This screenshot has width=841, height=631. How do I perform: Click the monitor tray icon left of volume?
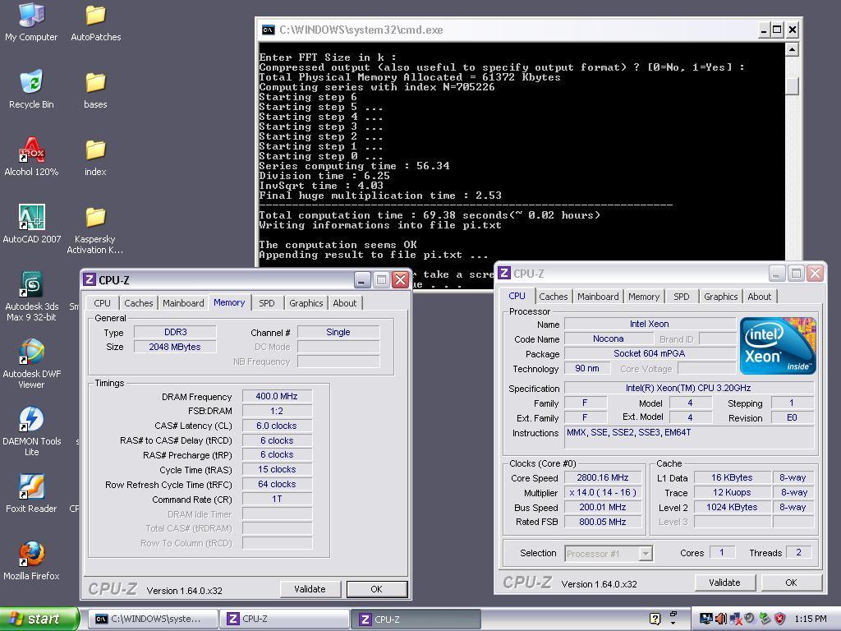point(705,619)
